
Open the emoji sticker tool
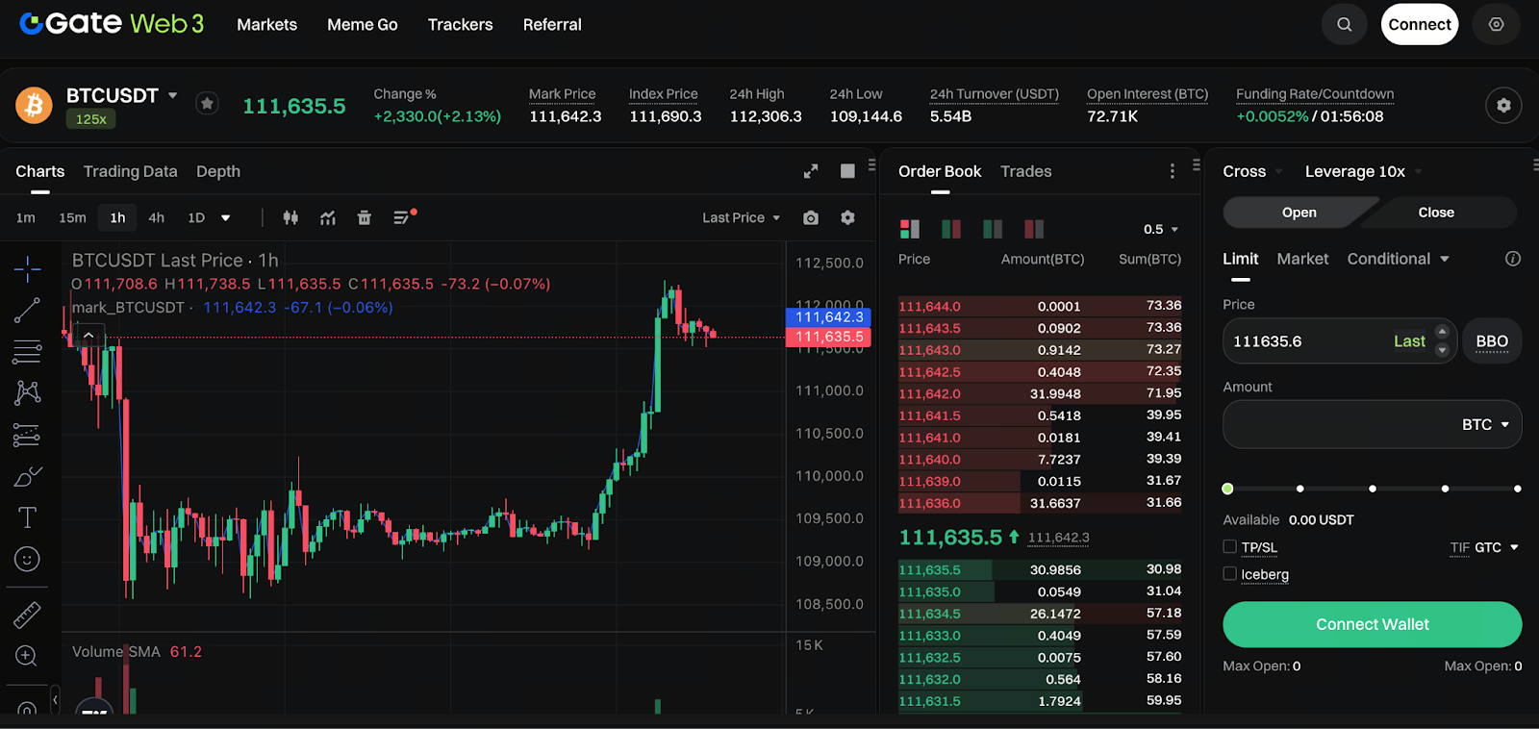coord(27,559)
